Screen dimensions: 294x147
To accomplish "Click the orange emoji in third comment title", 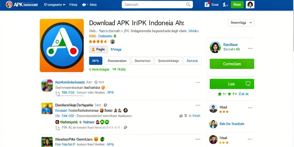I will (96, 139).
